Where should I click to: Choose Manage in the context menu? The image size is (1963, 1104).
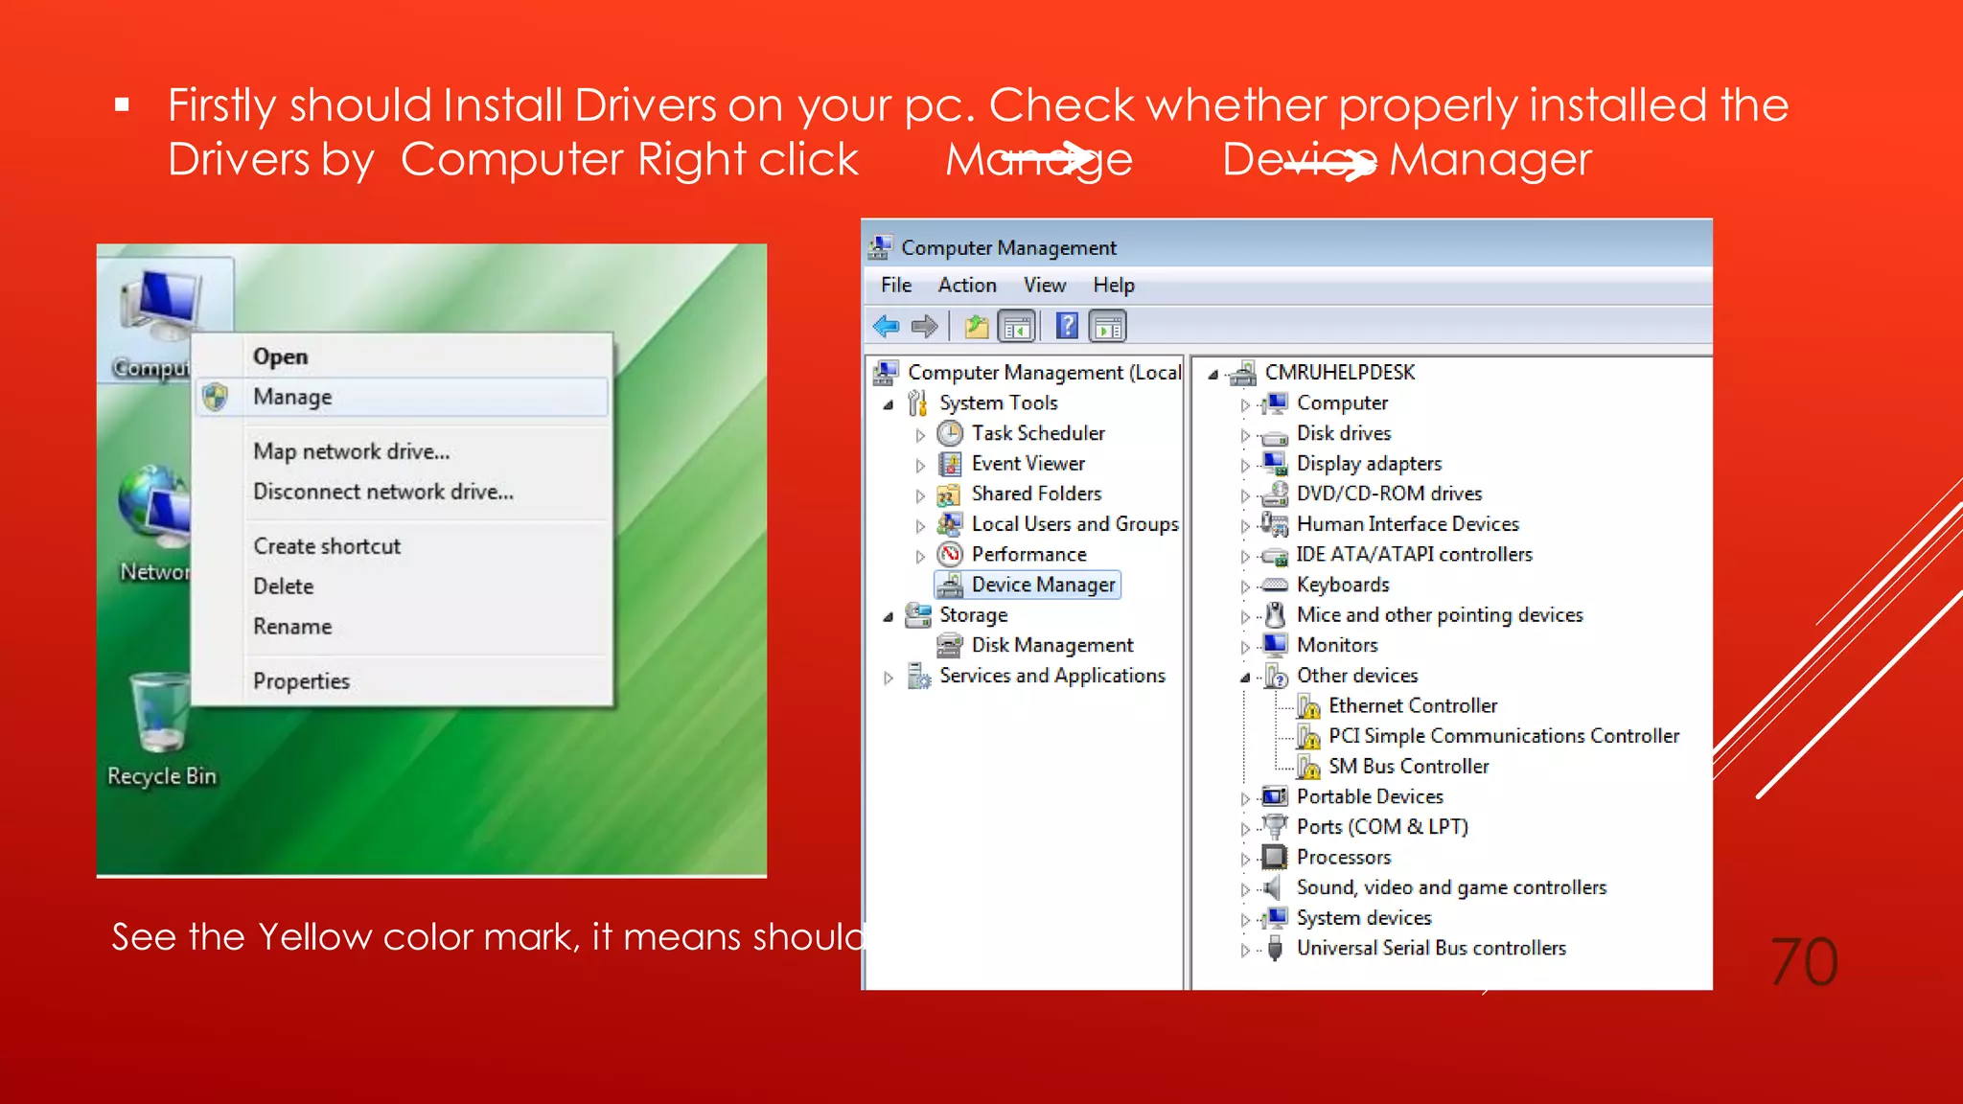click(292, 397)
